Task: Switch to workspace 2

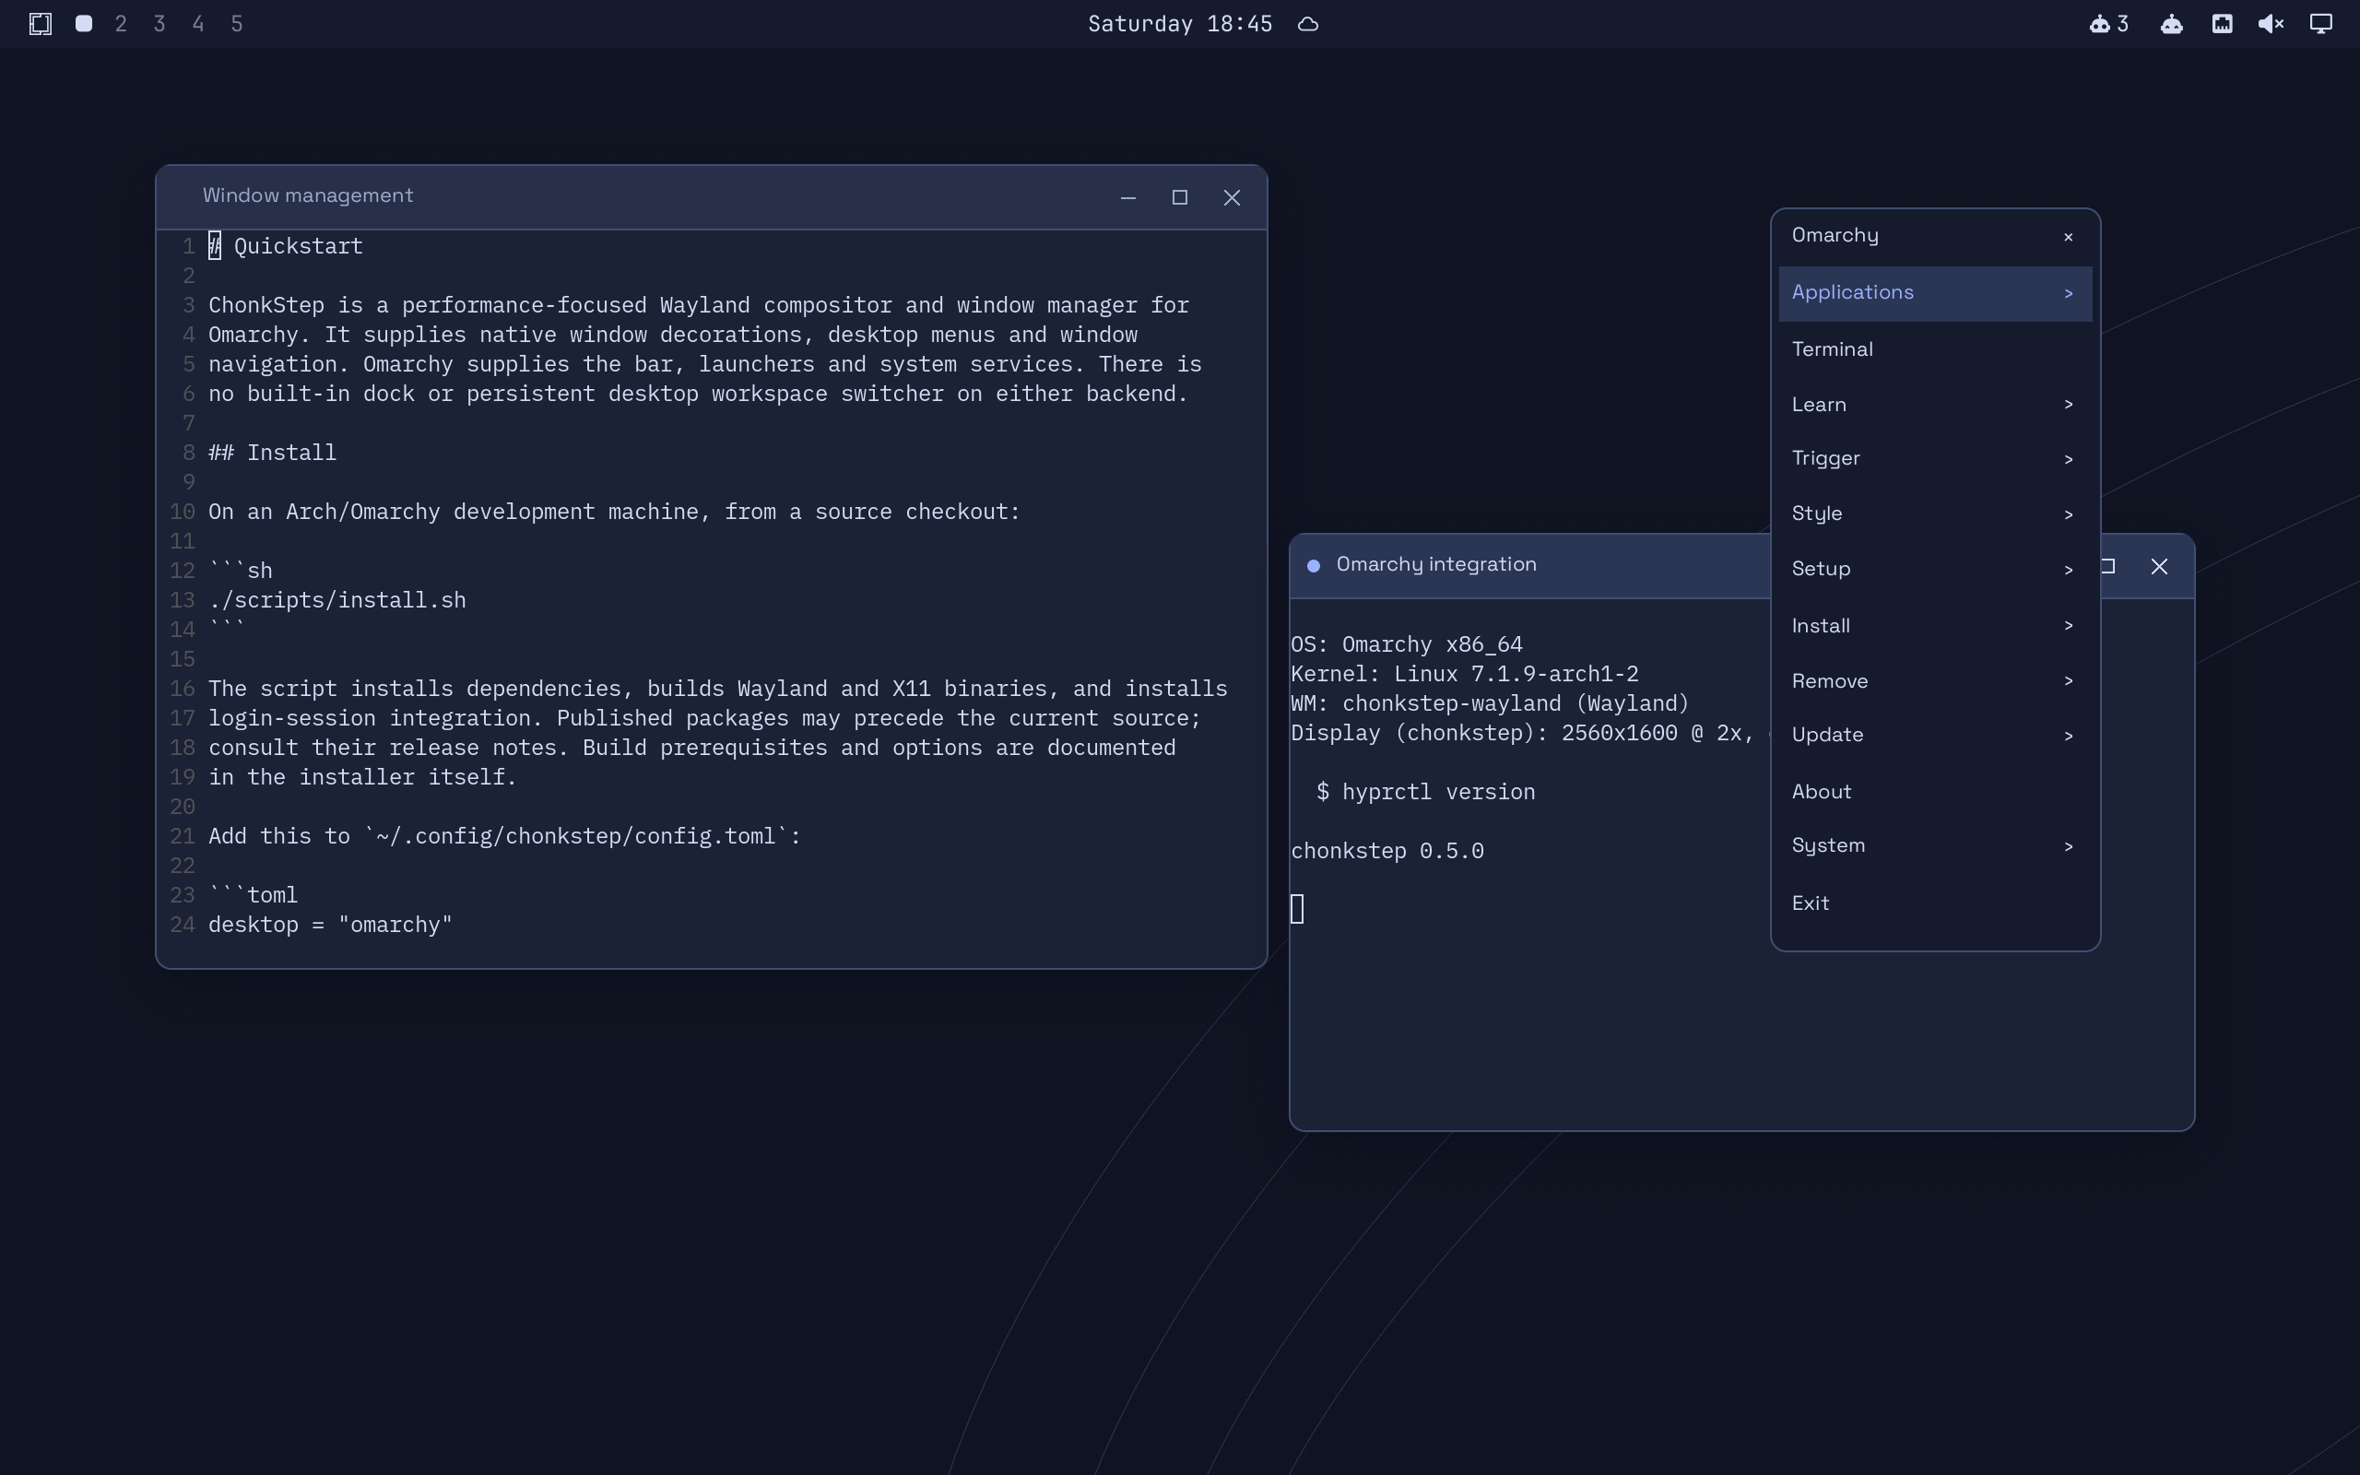Action: tap(121, 23)
